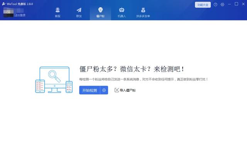Image resolution: width=247 pixels, height=157 pixels.
Task: Click 退出登录 logout link
Action: (20, 15)
